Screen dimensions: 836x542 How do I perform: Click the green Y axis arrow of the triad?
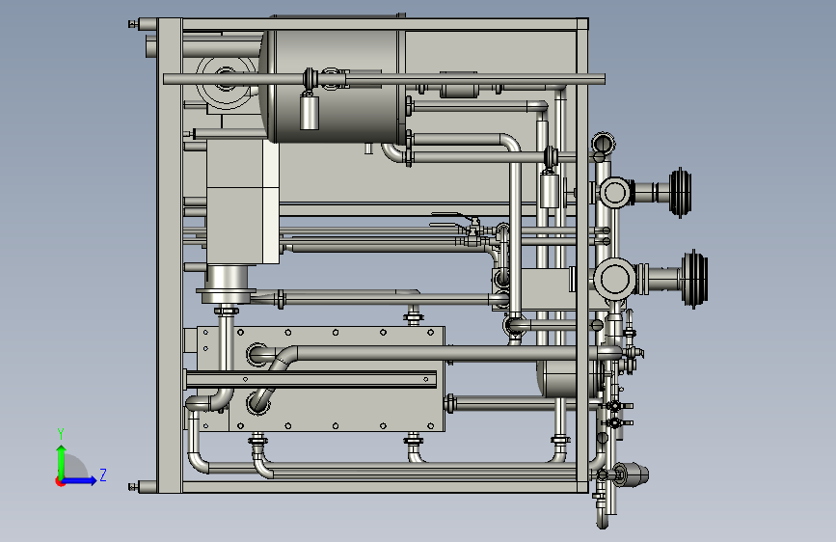pos(61,461)
